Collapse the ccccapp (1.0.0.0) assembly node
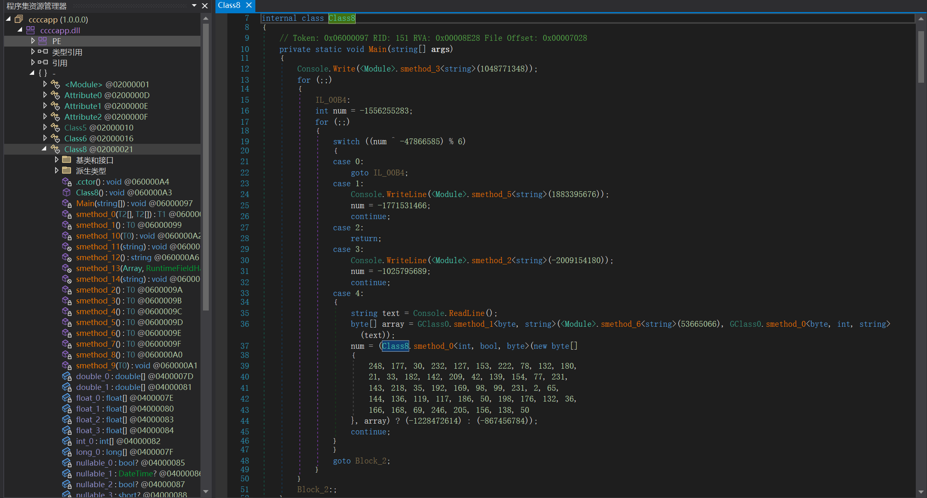 8,19
